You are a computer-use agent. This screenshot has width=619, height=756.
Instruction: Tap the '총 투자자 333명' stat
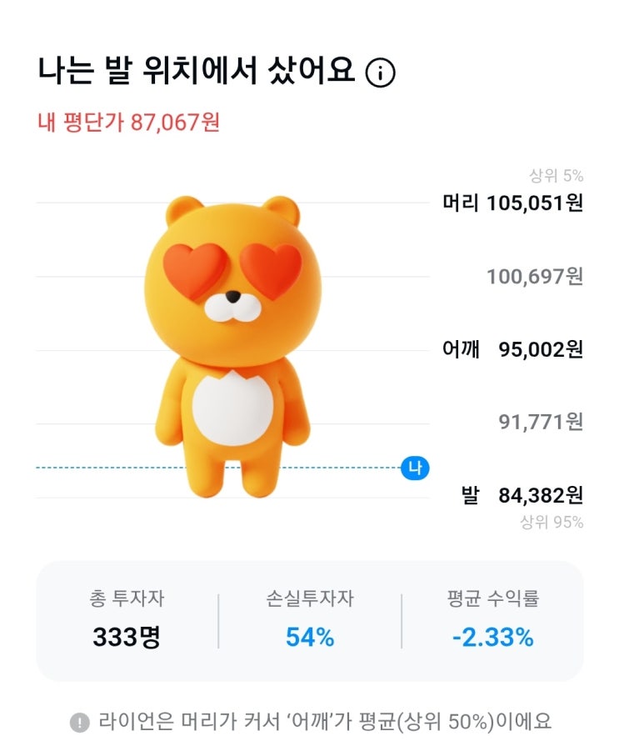click(127, 621)
